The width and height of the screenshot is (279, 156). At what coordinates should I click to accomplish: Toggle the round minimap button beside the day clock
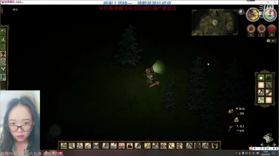[241, 12]
